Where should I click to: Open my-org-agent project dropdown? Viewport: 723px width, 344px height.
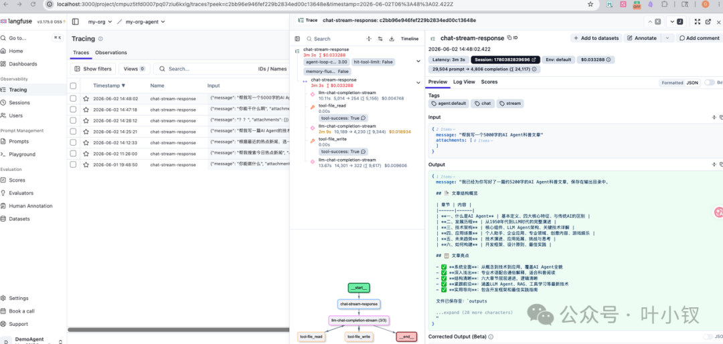click(145, 21)
